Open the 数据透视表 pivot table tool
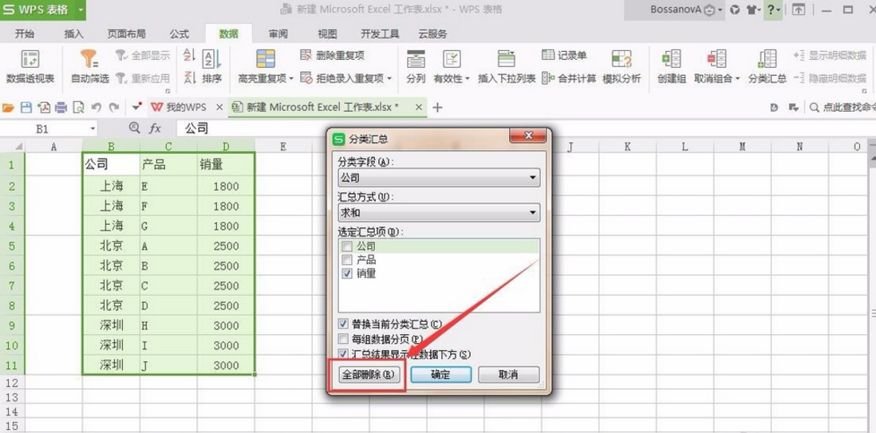Screen dimensions: 876x433 [30, 66]
